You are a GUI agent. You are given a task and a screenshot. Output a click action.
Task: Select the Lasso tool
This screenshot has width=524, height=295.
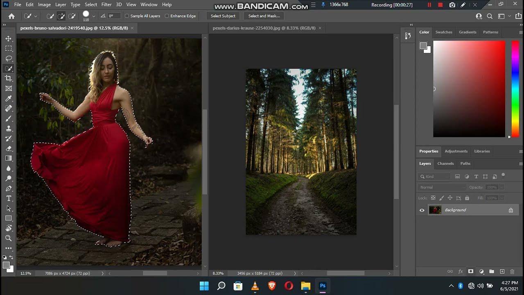[x=9, y=59]
